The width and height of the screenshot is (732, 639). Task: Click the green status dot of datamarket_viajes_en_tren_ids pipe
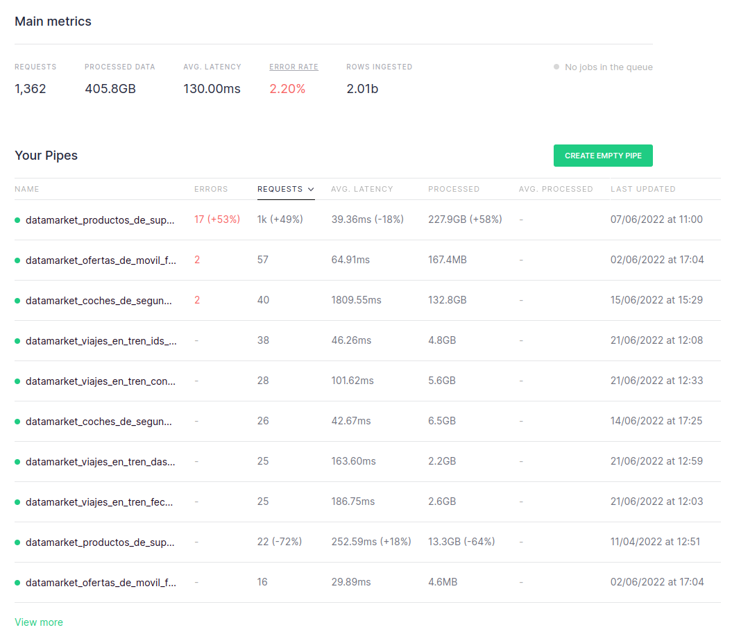(x=17, y=341)
